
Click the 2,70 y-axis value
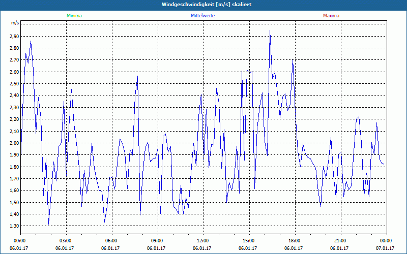[x=15, y=60]
